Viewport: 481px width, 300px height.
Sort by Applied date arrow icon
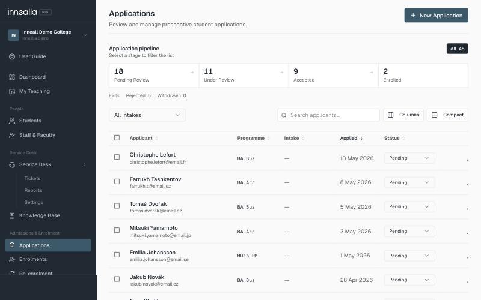(361, 139)
